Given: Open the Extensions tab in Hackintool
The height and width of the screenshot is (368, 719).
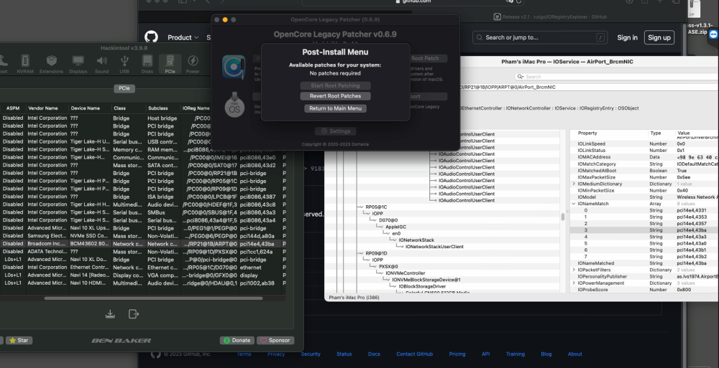Looking at the screenshot, I should 51,64.
